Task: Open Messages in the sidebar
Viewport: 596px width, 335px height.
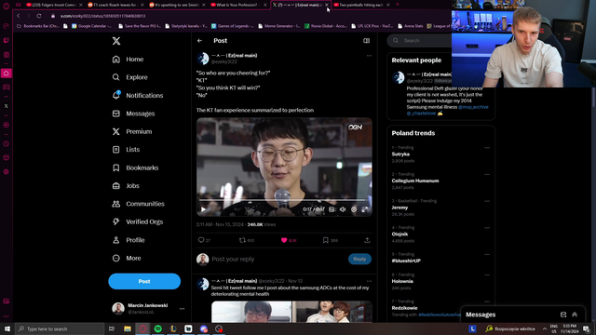Action: pos(133,114)
